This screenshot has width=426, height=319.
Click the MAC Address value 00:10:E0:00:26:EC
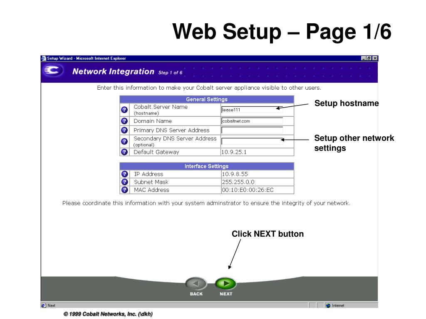pyautogui.click(x=248, y=189)
